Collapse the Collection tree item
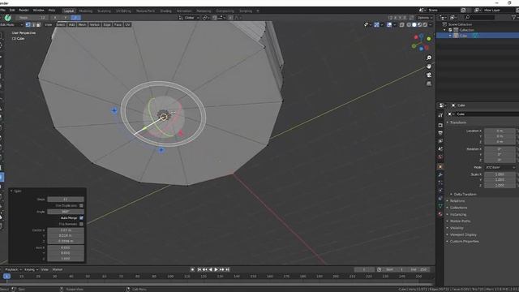The image size is (519, 292). coord(444,30)
